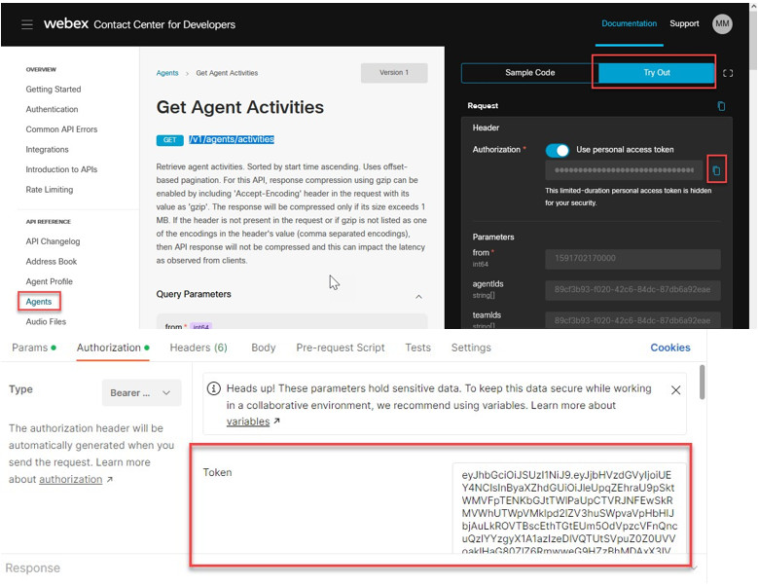Screen dimensions: 758x586
Task: Open the Version 1 selector
Action: pyautogui.click(x=394, y=73)
